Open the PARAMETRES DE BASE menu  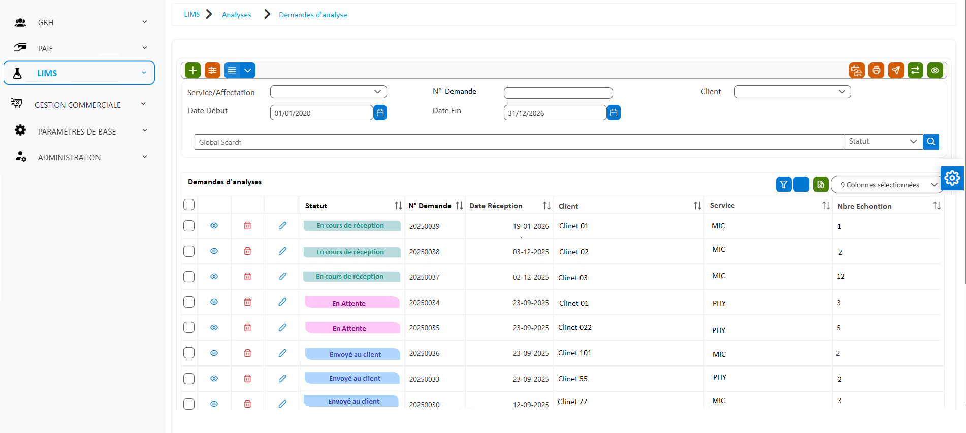[79, 131]
